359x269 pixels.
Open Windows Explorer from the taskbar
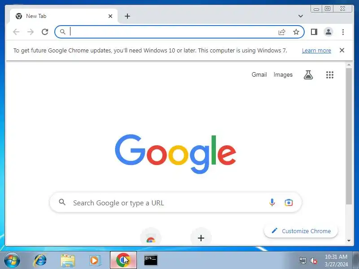click(68, 260)
